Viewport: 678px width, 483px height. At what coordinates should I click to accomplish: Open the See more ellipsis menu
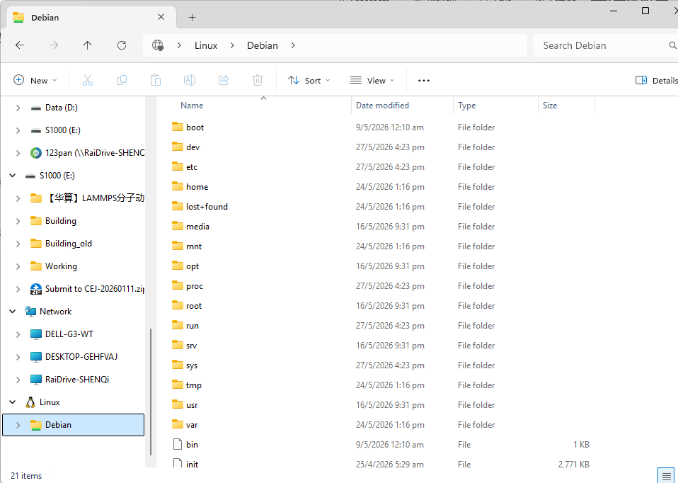pos(424,81)
